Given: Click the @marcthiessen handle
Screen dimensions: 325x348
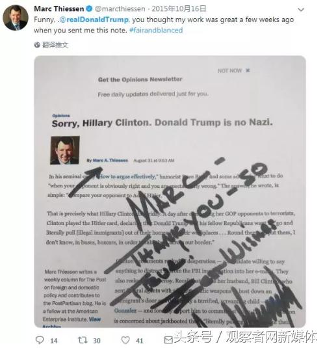Looking at the screenshot, I should point(120,9).
